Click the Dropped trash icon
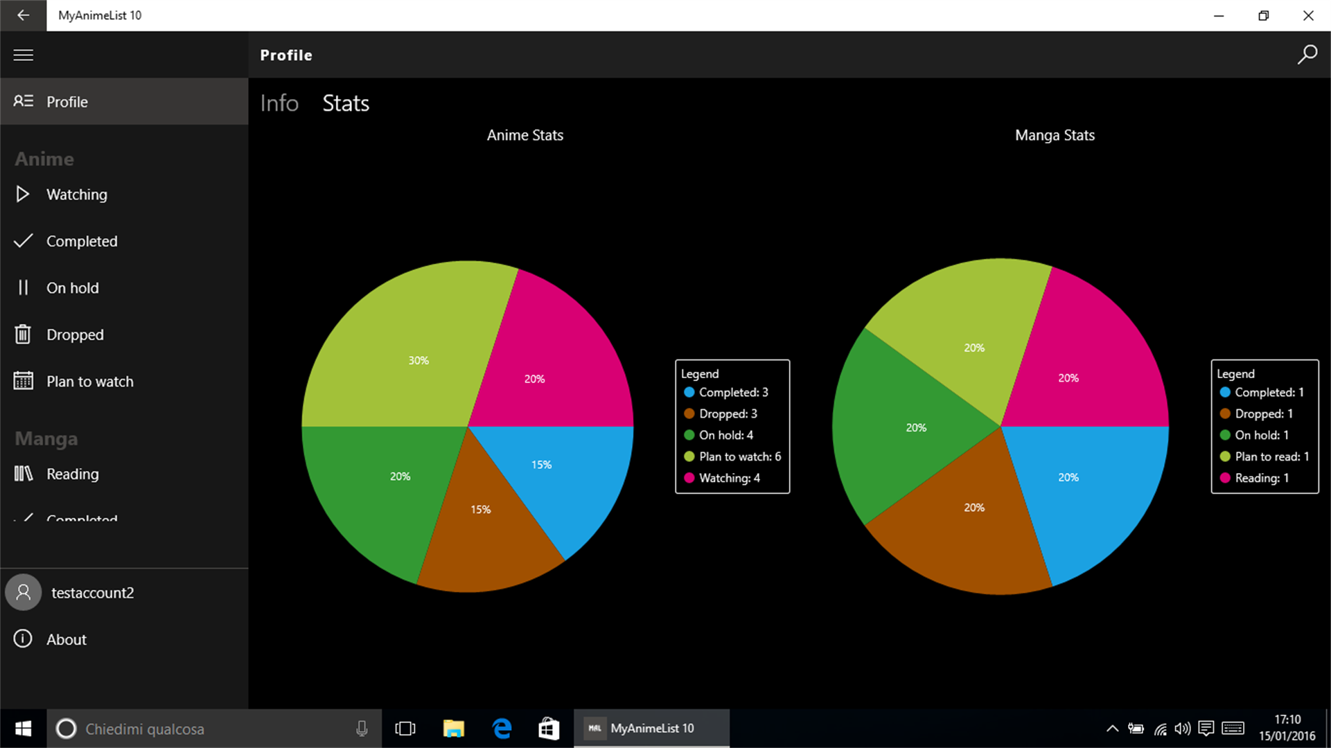The height and width of the screenshot is (748, 1331). tap(24, 335)
